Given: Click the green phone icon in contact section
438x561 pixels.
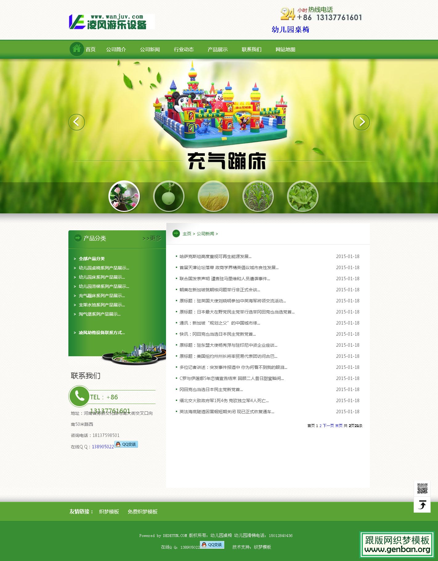Looking at the screenshot, I should 79,396.
